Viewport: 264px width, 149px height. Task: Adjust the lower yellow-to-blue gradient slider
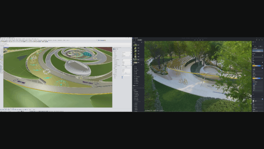[256, 78]
